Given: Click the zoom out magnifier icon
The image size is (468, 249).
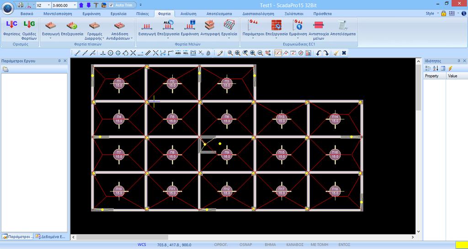Looking at the screenshot, I should click(x=260, y=53).
